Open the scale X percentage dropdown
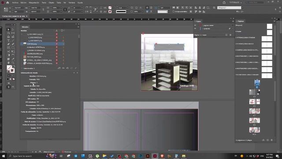This screenshot has height=159, width=282. point(61,8)
